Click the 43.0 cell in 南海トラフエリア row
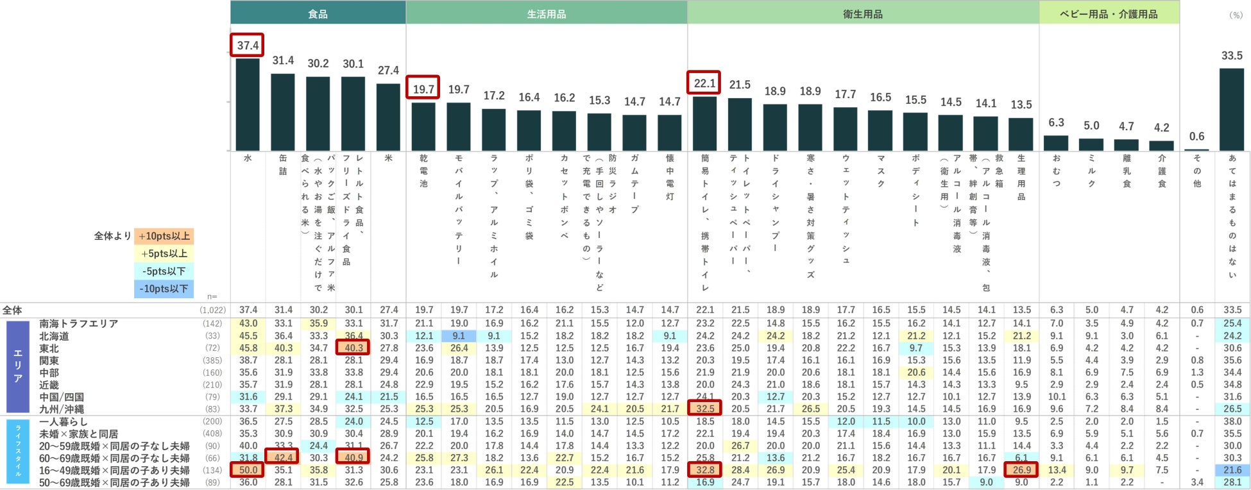This screenshot has width=1251, height=490. 248,324
